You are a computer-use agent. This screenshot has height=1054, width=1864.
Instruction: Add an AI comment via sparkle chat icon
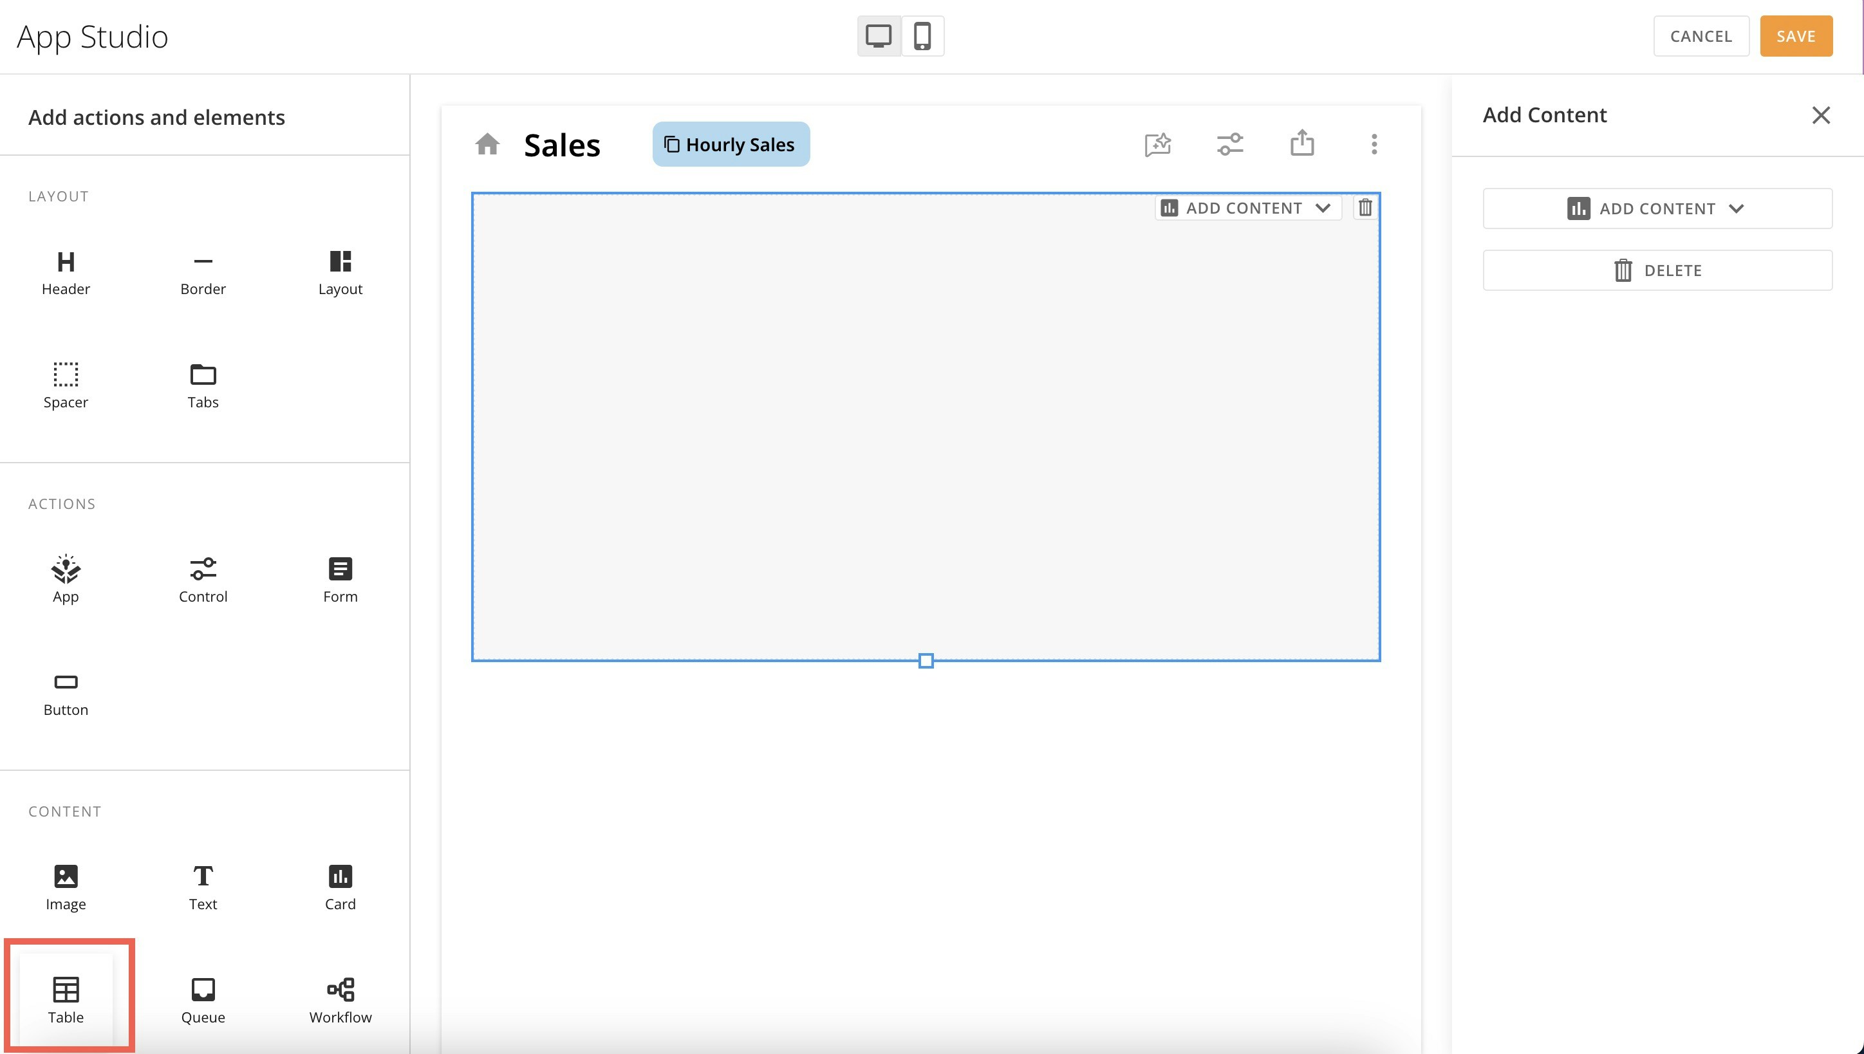[1158, 144]
